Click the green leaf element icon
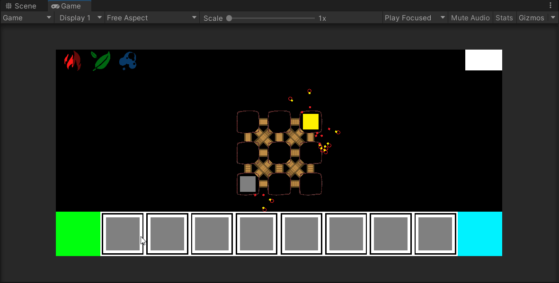Viewport: 559px width, 283px height. pos(101,61)
